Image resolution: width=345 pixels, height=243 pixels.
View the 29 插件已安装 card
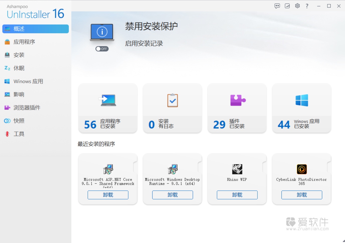click(237, 108)
